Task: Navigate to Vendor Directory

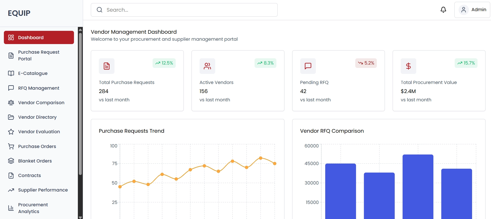Action: (39, 117)
